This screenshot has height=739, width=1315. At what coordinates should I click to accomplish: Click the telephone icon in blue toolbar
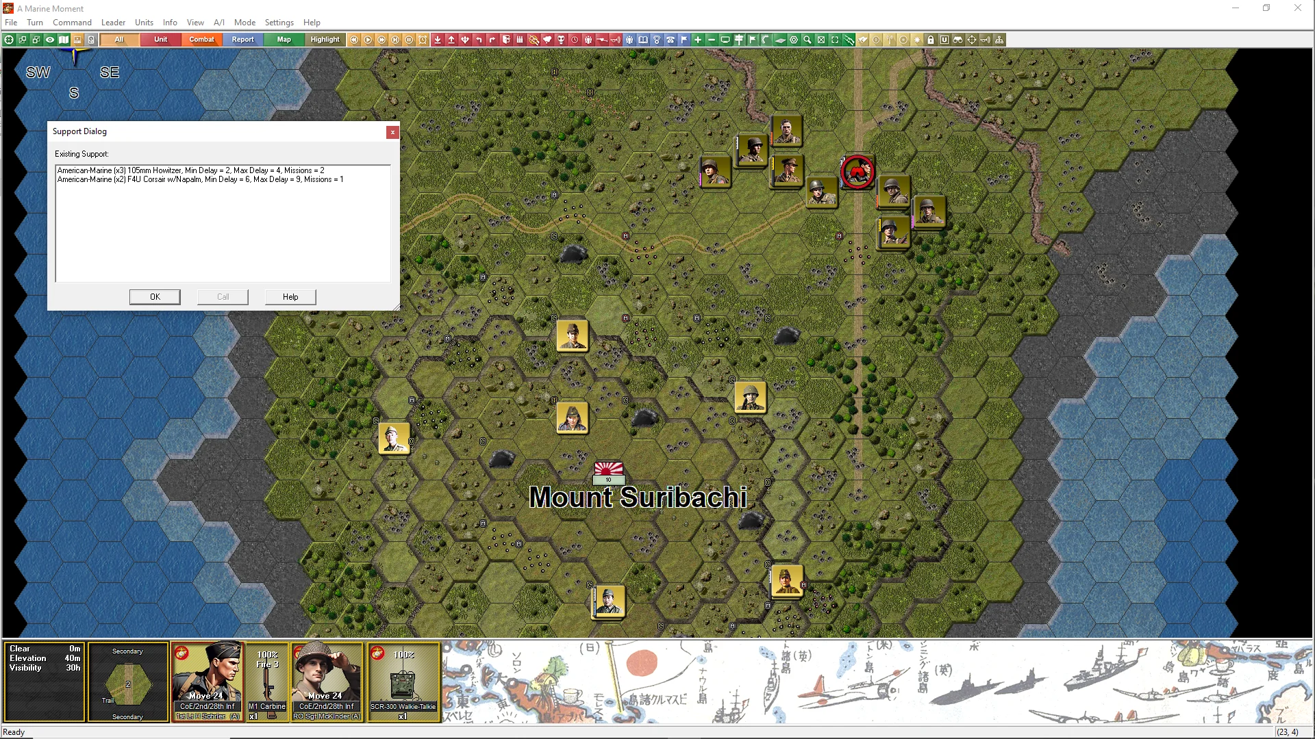coord(670,40)
